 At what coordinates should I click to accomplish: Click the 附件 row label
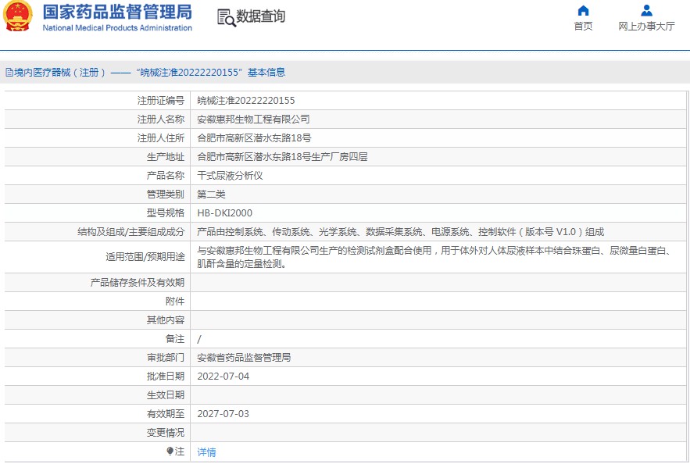coord(175,302)
